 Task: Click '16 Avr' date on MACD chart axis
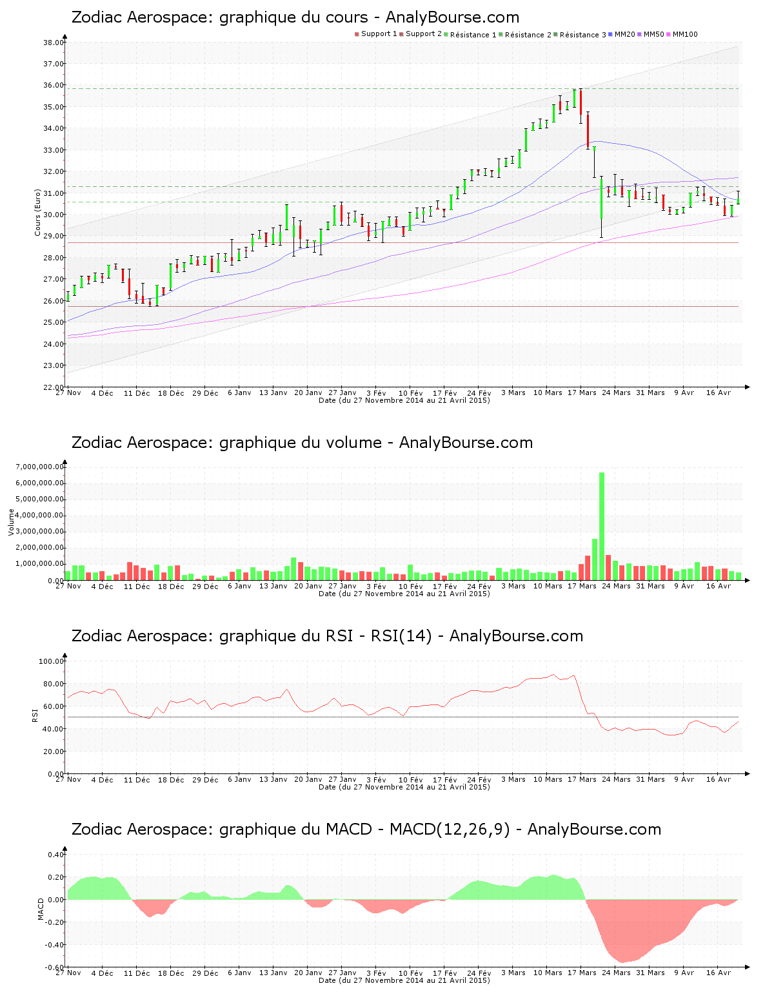[x=719, y=973]
